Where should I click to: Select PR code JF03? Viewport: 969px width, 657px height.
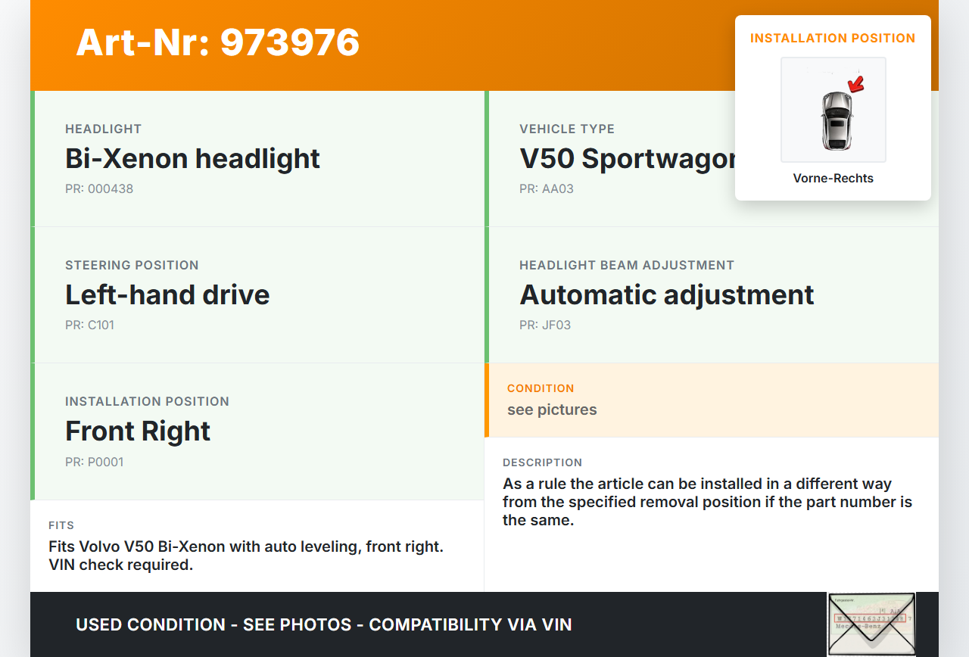pyautogui.click(x=545, y=325)
